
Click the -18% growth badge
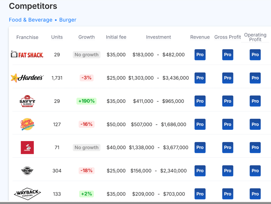[x=87, y=171]
